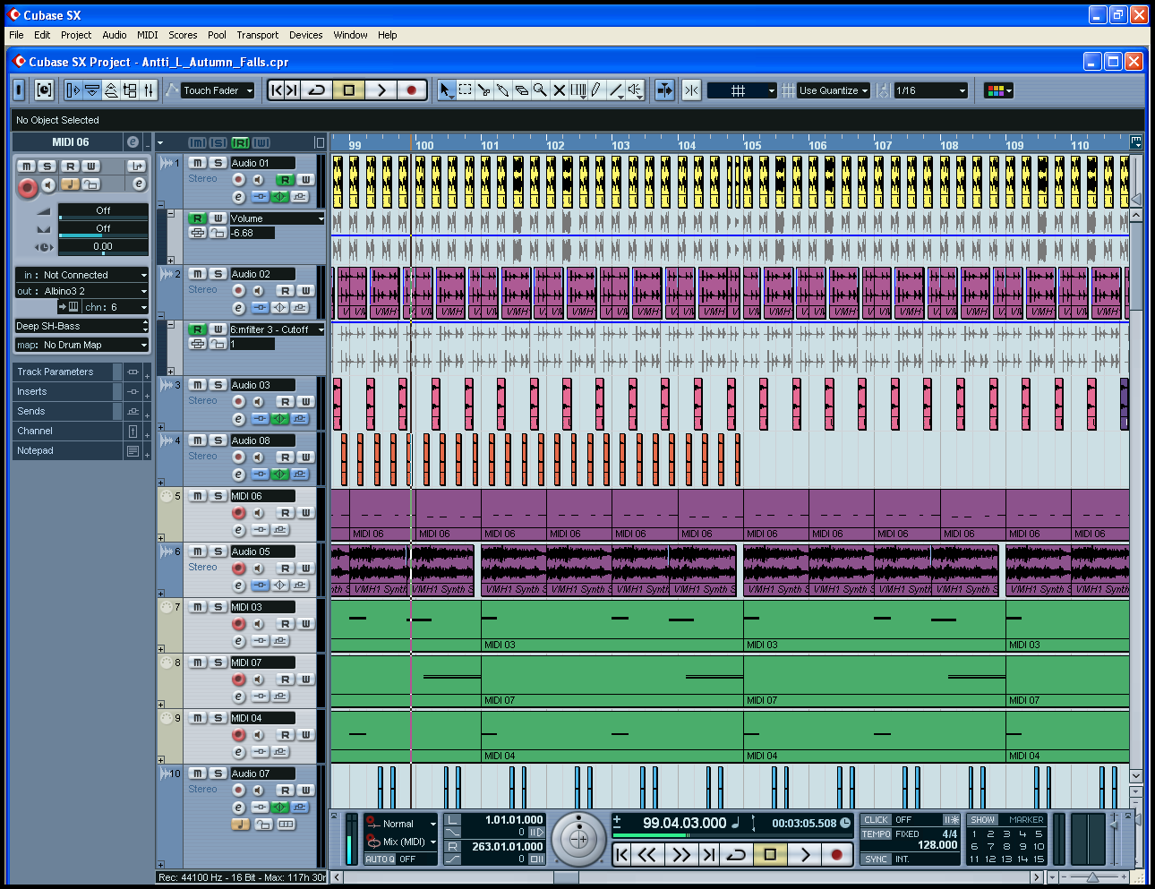Open the Mixer window
This screenshot has height=889, width=1155.
click(149, 90)
